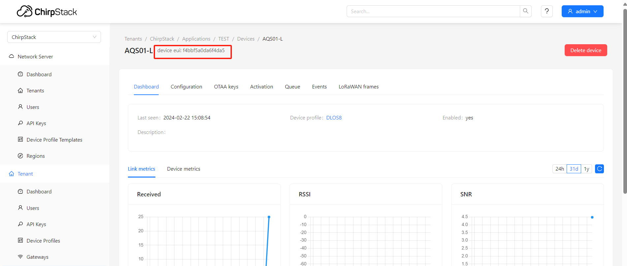This screenshot has width=627, height=266.
Task: Select the Link metrics tab
Action: tap(141, 169)
